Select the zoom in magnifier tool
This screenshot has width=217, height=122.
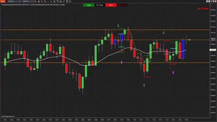tap(45, 1)
